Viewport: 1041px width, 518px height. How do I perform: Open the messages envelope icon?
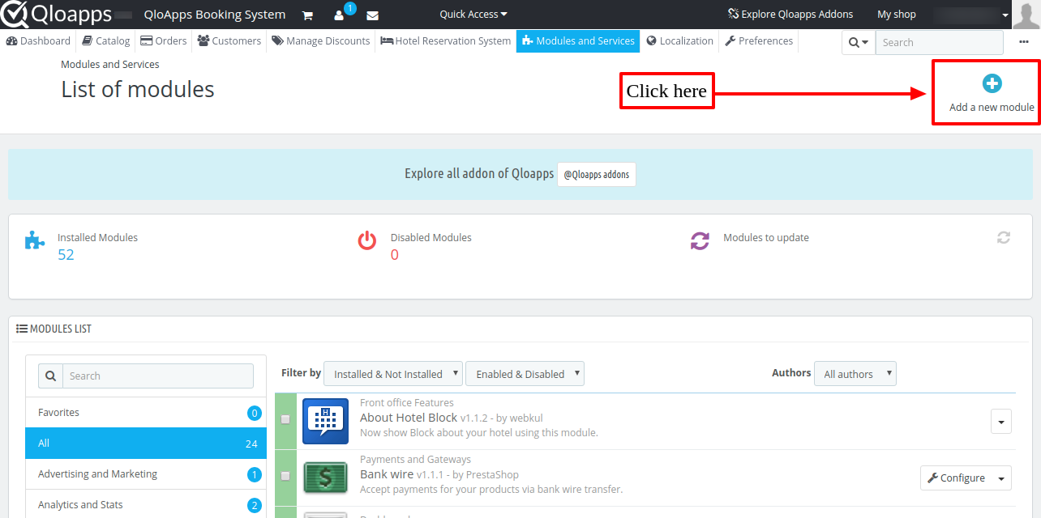click(x=372, y=15)
